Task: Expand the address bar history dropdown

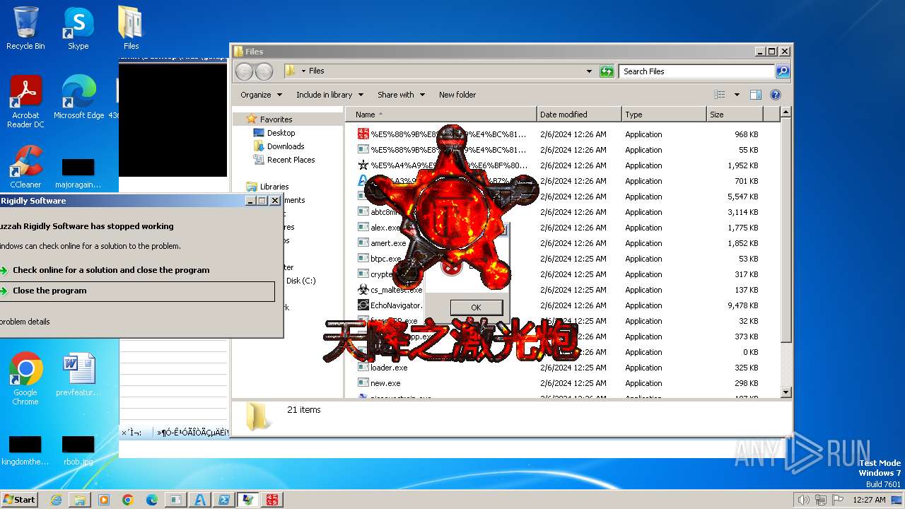Action: (589, 71)
